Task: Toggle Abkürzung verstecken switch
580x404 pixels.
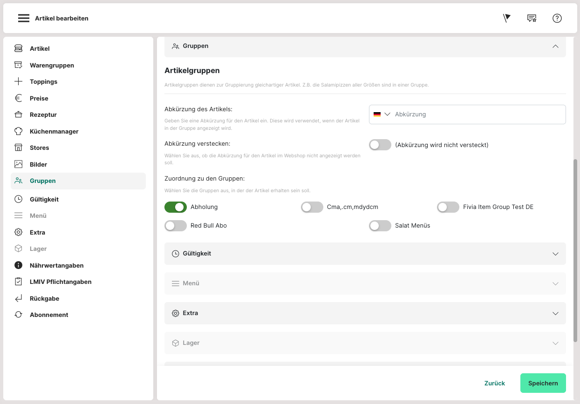Action: click(x=380, y=145)
